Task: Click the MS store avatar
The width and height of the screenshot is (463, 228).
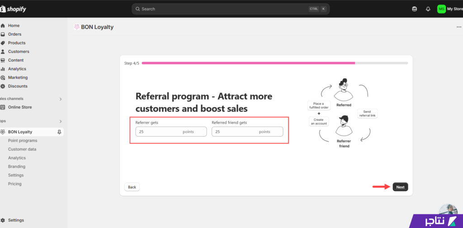Action: point(441,9)
